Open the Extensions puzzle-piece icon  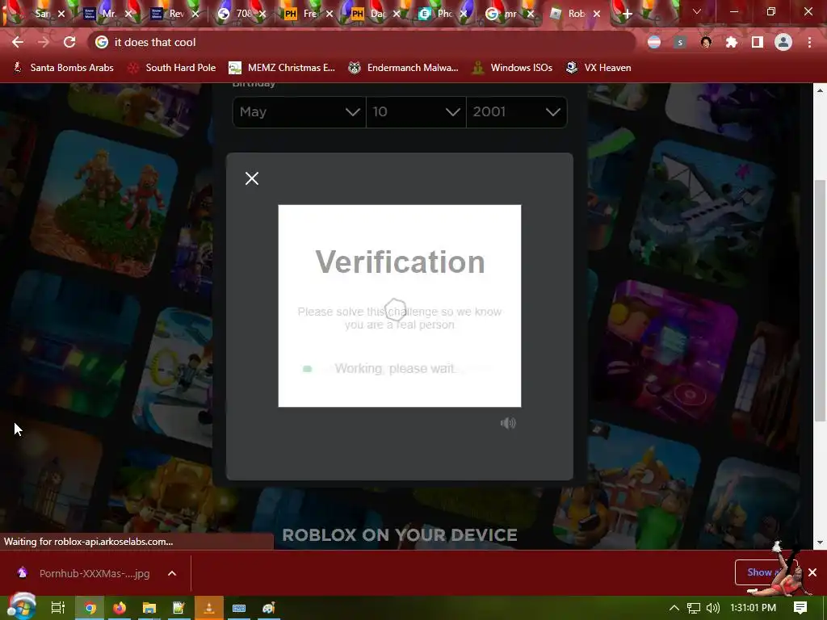point(732,42)
